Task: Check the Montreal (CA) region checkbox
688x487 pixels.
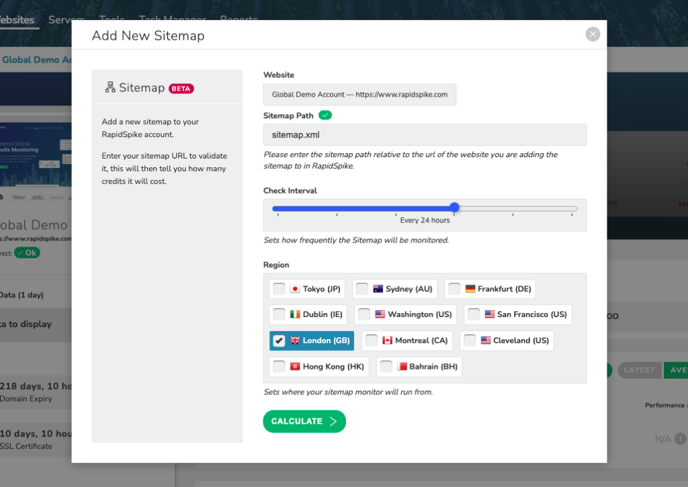Action: click(x=371, y=341)
